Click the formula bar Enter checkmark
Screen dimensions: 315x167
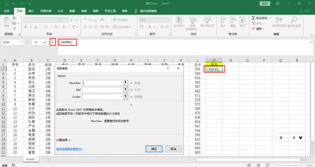click(x=44, y=42)
